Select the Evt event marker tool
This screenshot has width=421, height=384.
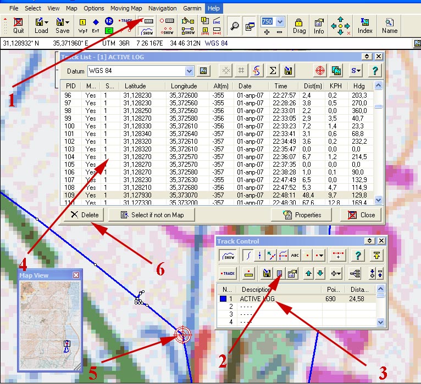[x=96, y=26]
